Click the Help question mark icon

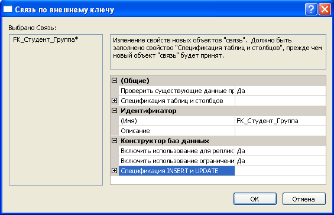(x=311, y=9)
